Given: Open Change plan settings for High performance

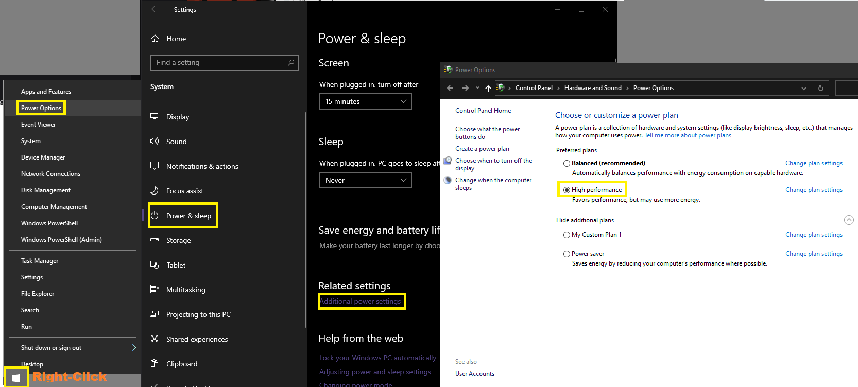Looking at the screenshot, I should click(x=814, y=190).
